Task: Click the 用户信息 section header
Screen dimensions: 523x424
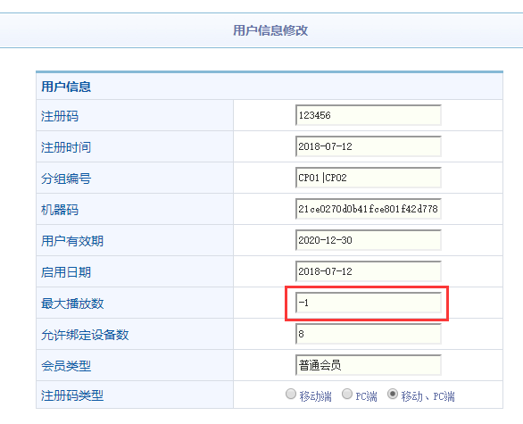Action: coord(66,87)
